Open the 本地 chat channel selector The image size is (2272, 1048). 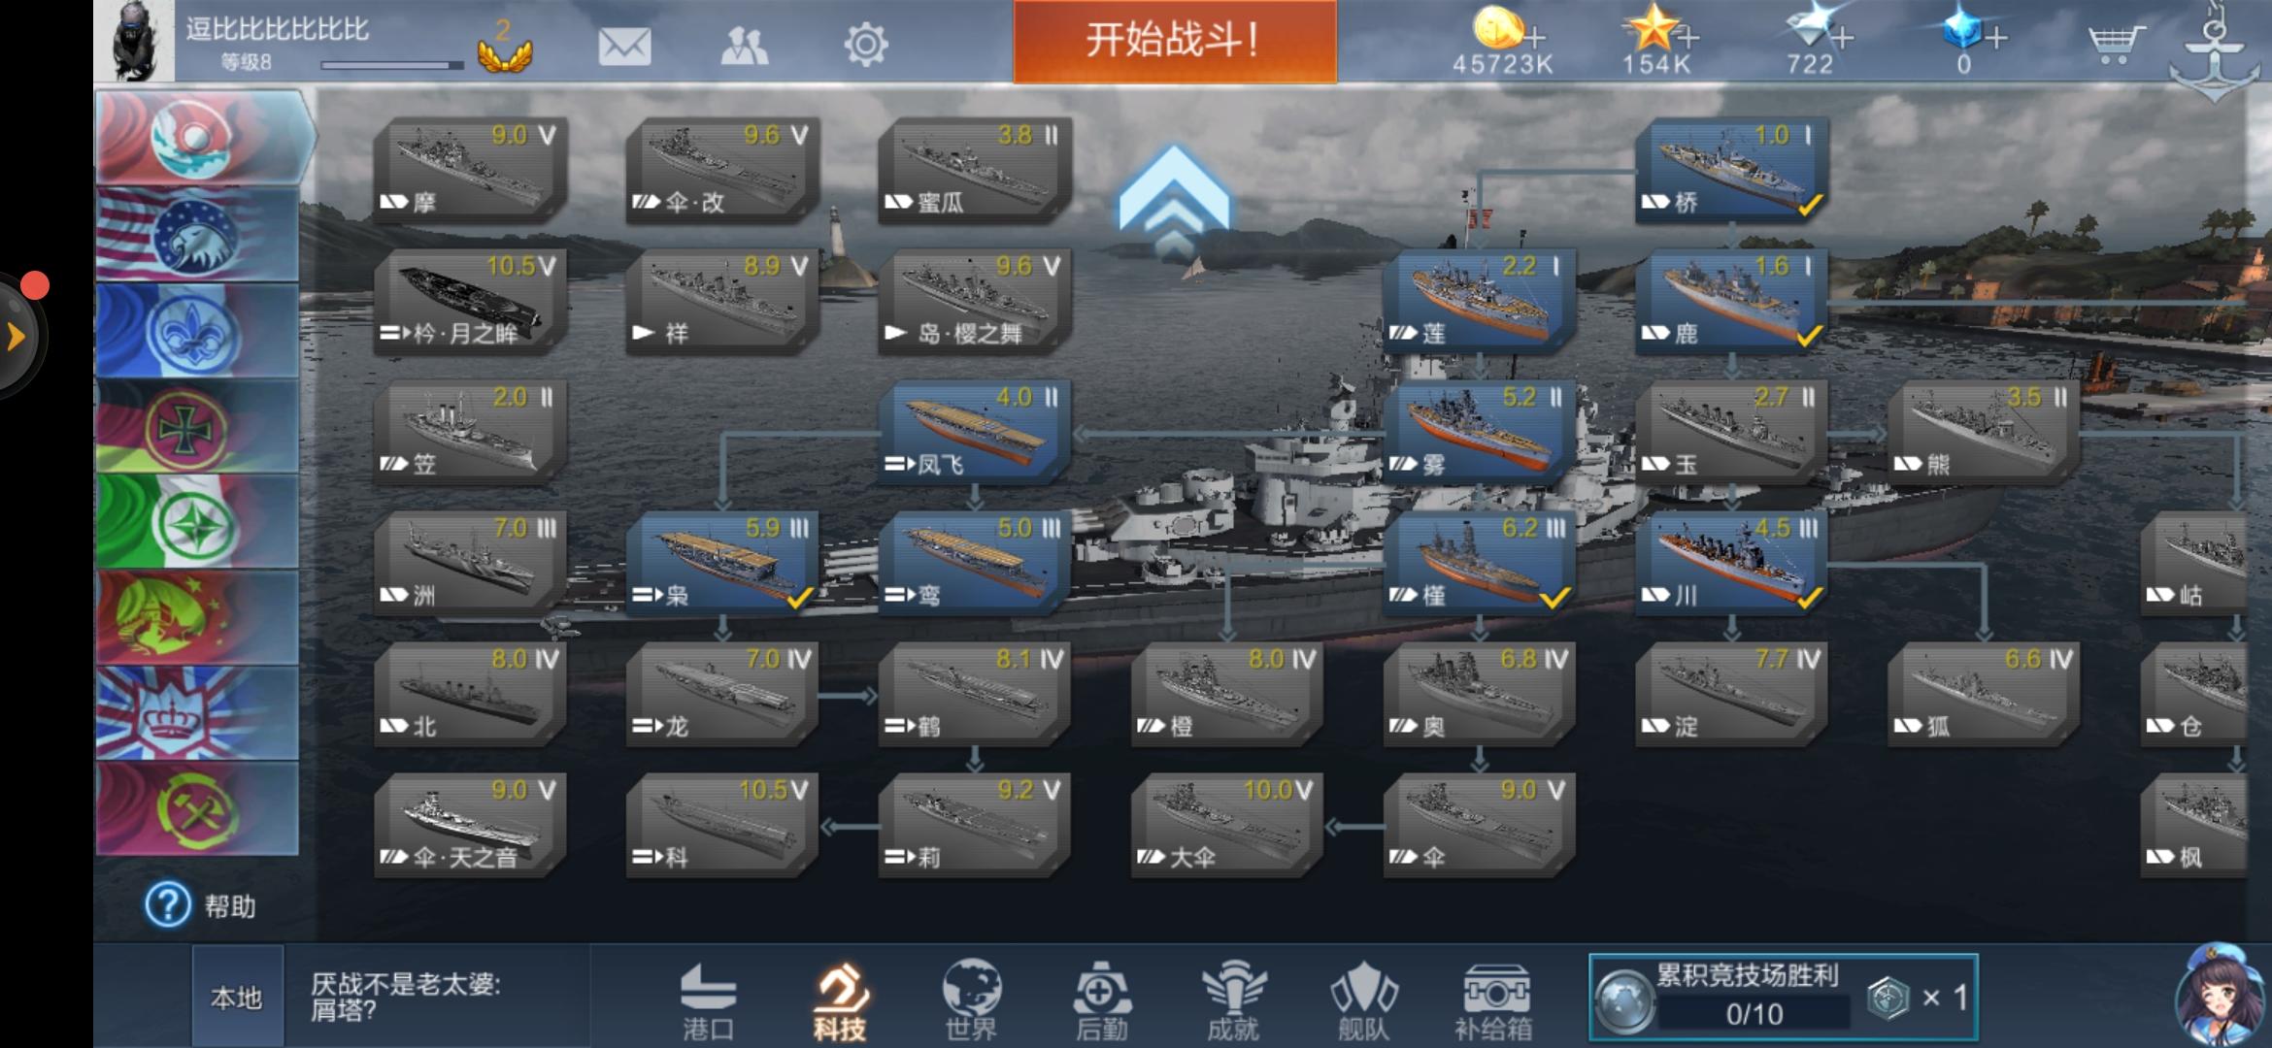tap(238, 998)
